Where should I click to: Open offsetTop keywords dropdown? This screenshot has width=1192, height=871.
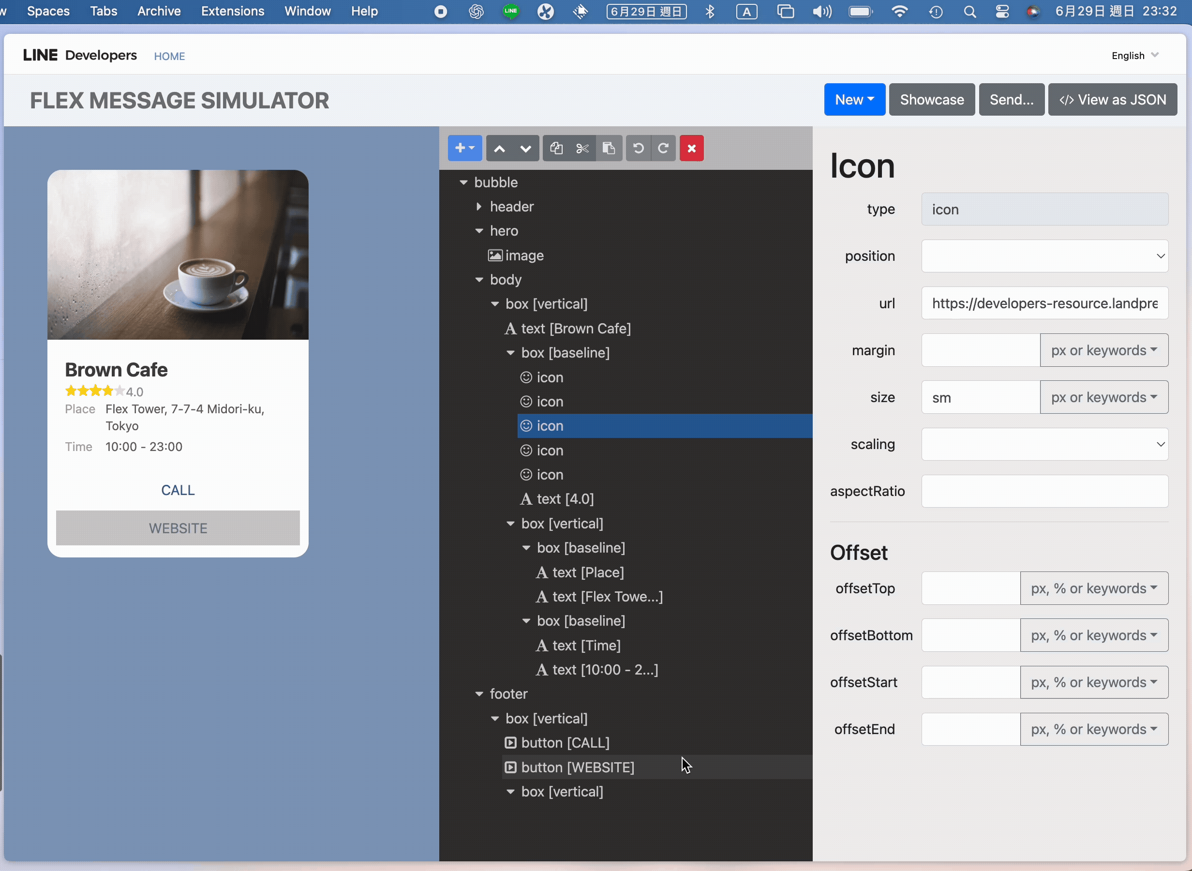coord(1094,588)
